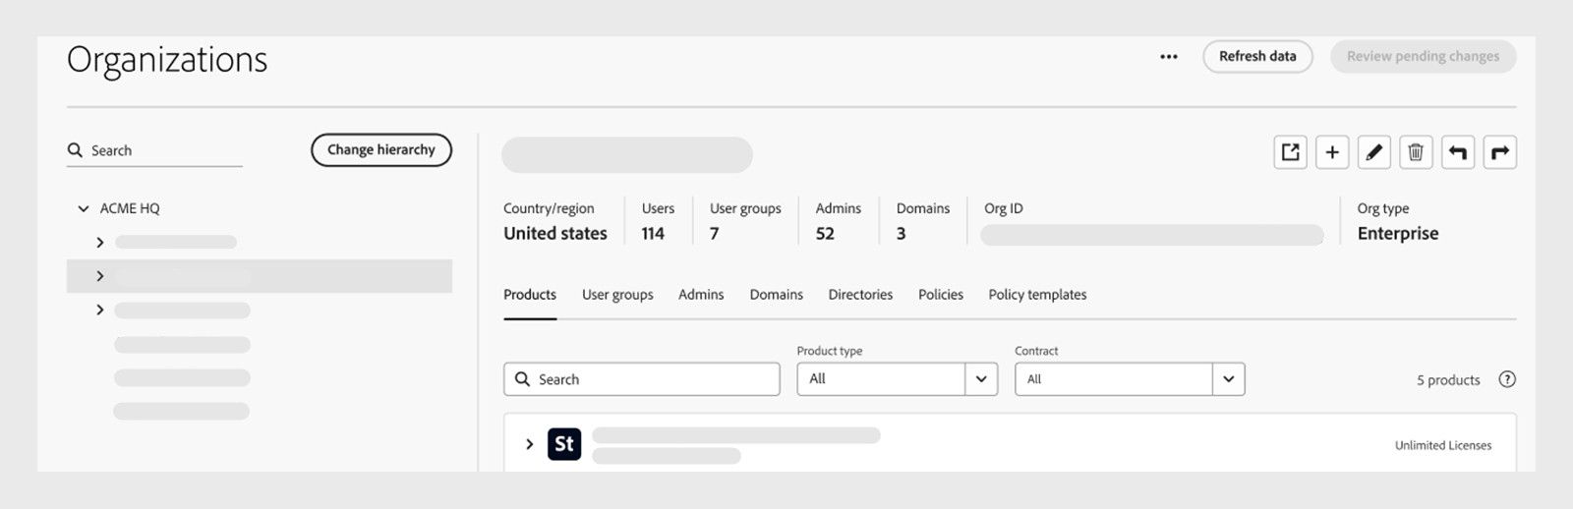
Task: Click the United states country value
Action: pyautogui.click(x=555, y=234)
